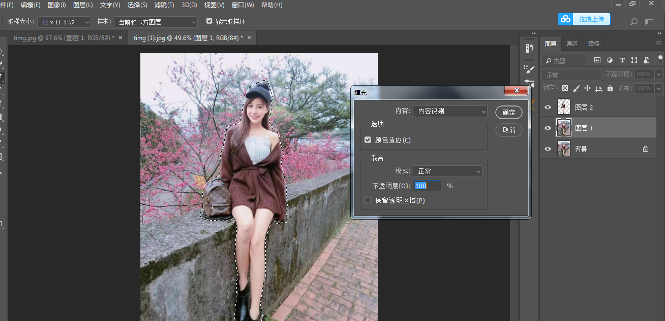Open the Layers panel menu icon
The height and width of the screenshot is (321, 665).
659,44
